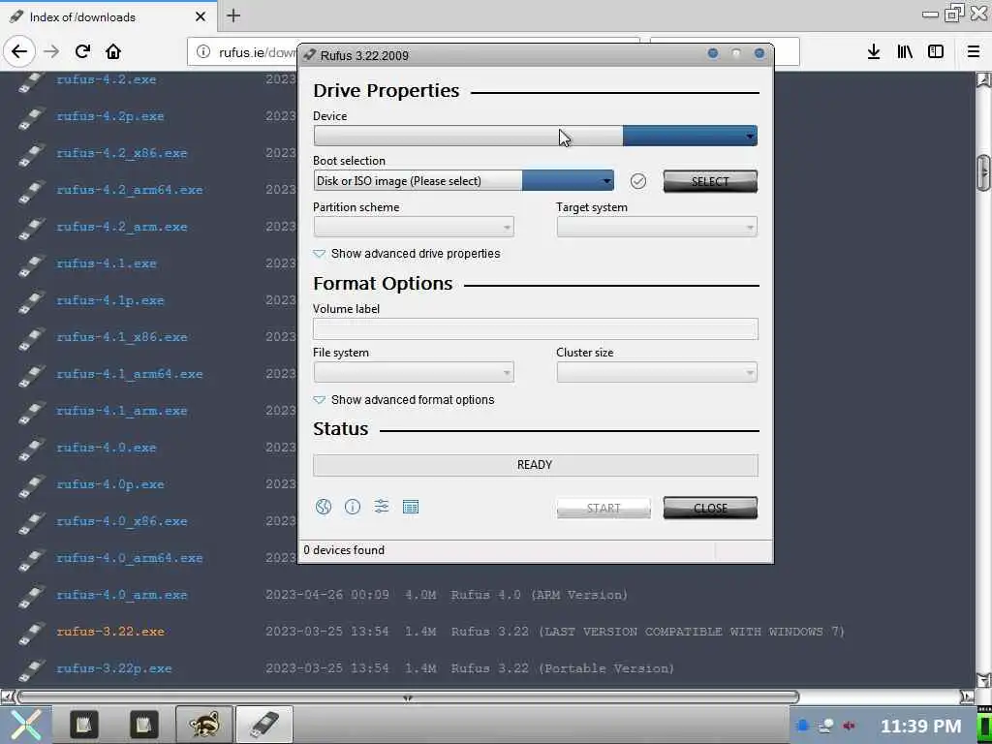
Task: Open the Target system dropdown
Action: pos(657,227)
